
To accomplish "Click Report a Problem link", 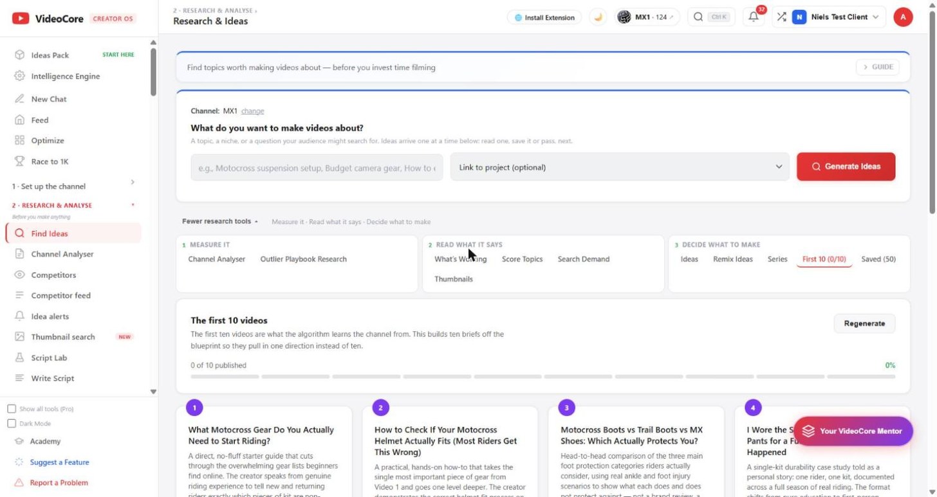I will [x=59, y=483].
